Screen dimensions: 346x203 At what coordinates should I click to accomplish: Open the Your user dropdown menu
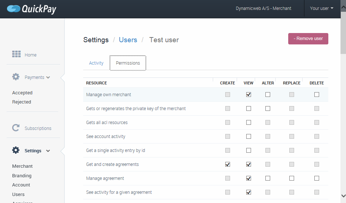[322, 8]
